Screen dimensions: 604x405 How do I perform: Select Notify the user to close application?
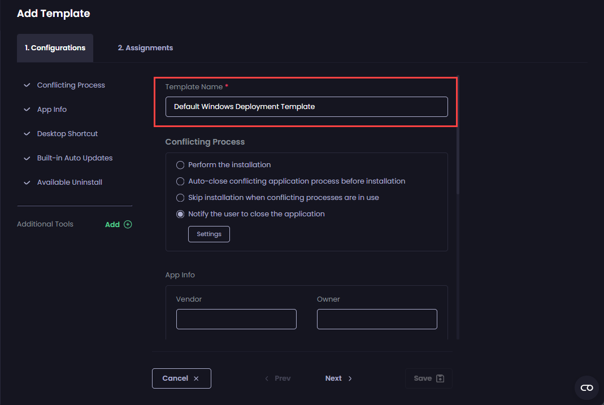pos(180,214)
